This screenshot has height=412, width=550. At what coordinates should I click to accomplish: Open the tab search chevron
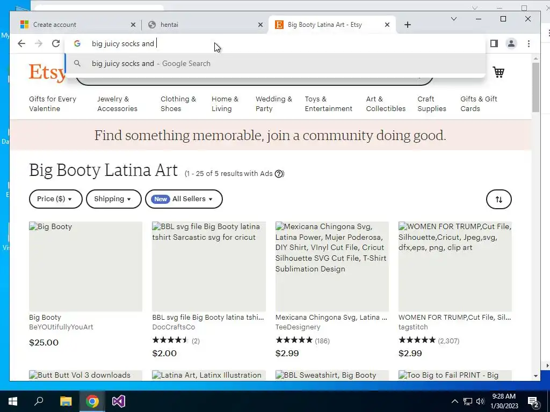453,19
